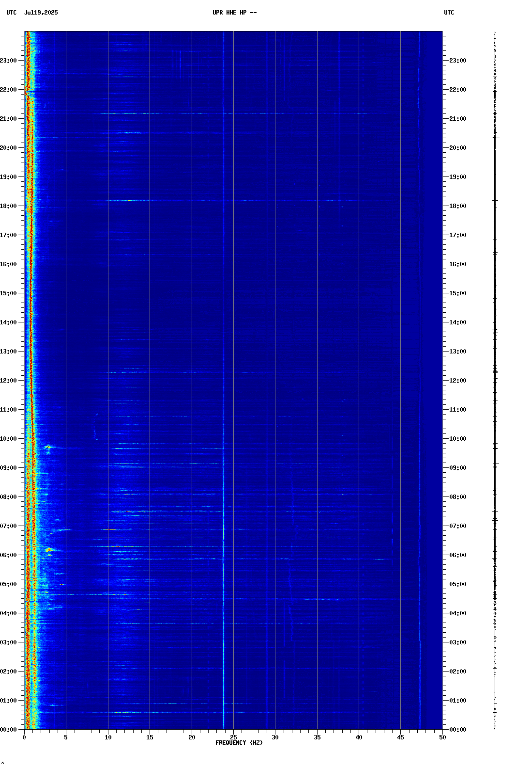Click the frequency axis label '40'
The width and height of the screenshot is (516, 768).
359,737
